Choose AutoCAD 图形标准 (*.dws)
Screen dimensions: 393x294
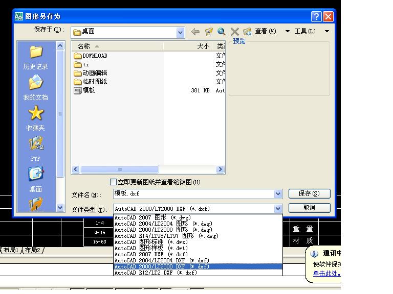point(198,242)
